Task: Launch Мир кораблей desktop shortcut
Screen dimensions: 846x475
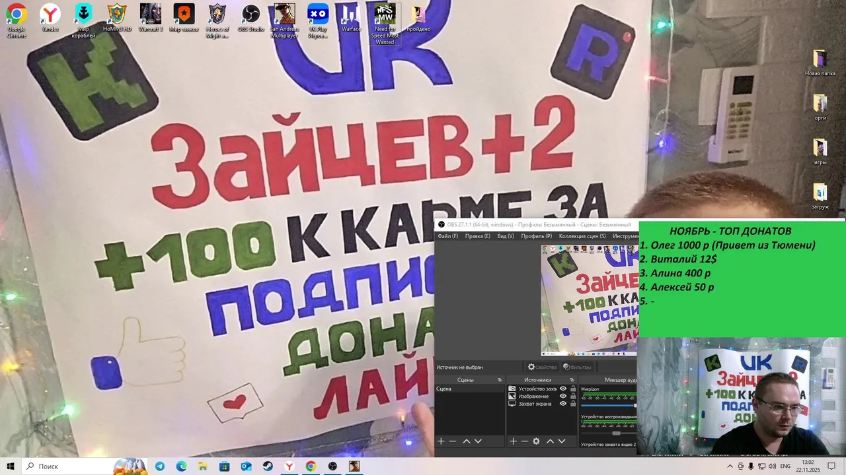Action: click(83, 20)
